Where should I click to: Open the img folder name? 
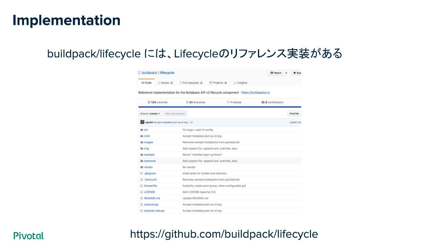[x=147, y=149]
